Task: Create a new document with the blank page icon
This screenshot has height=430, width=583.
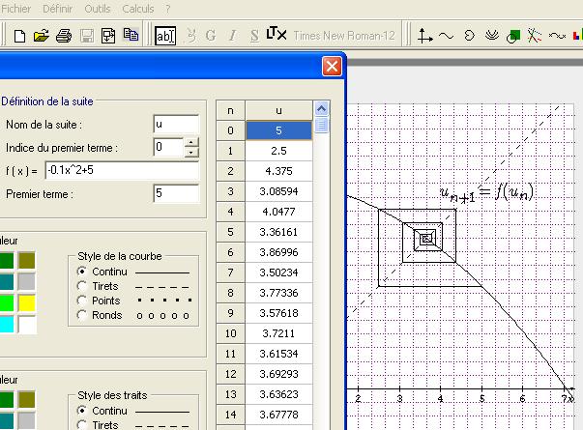Action: point(19,36)
